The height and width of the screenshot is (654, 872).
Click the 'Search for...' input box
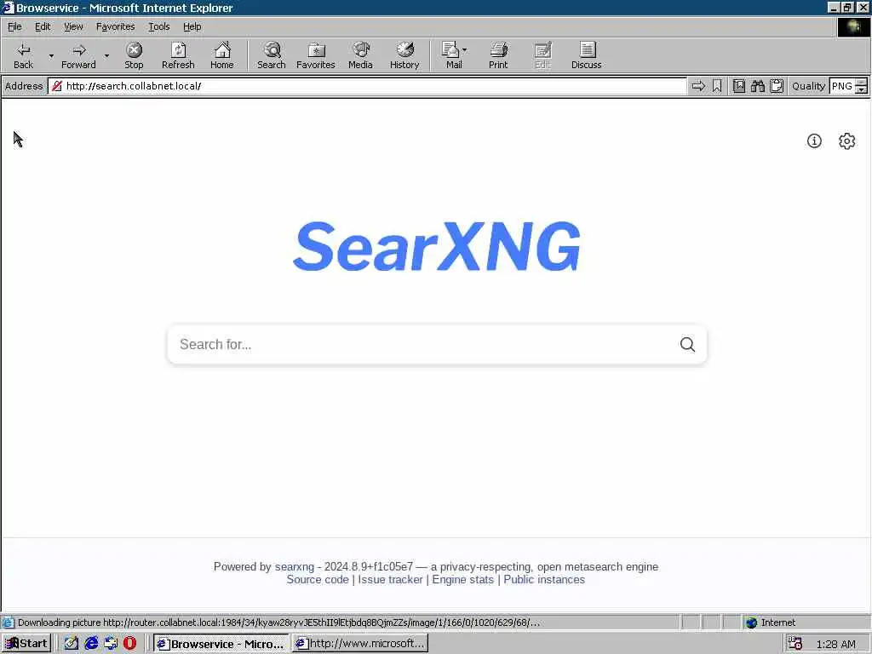422,344
